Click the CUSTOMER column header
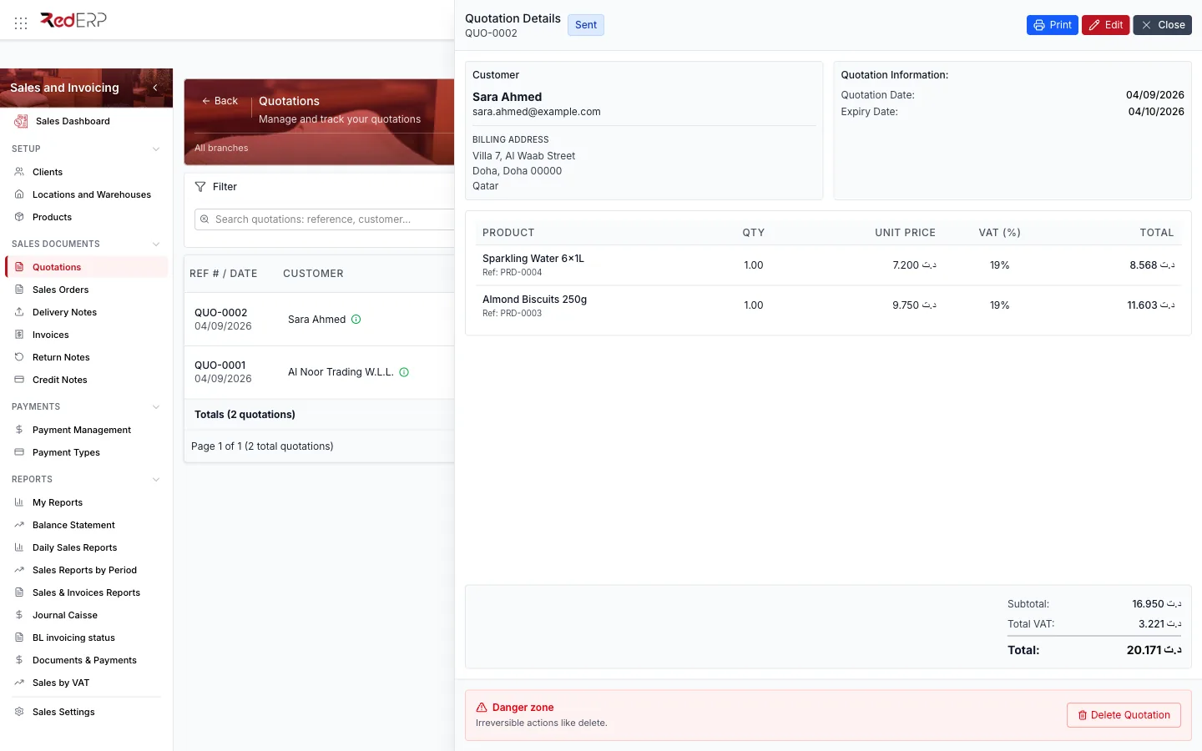Image resolution: width=1202 pixels, height=751 pixels. pyautogui.click(x=313, y=274)
